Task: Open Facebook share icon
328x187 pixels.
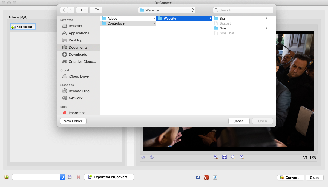Action: tap(198, 177)
